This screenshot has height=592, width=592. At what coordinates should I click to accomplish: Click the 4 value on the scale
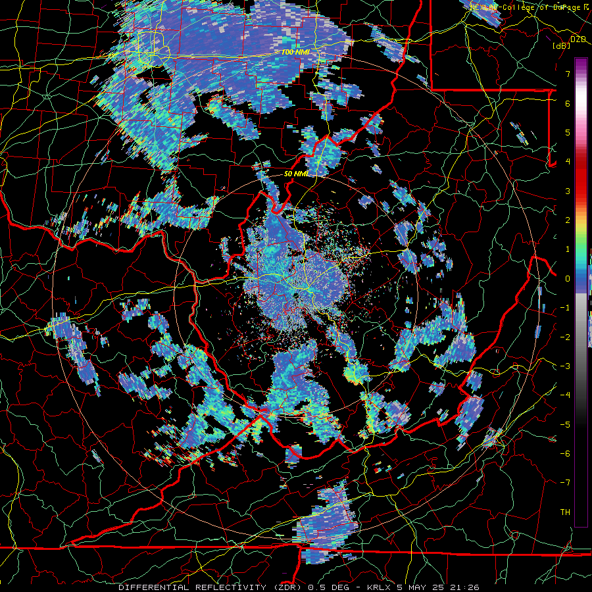[x=568, y=162]
